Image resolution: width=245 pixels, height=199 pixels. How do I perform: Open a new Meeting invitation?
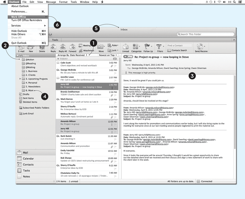click(81, 45)
